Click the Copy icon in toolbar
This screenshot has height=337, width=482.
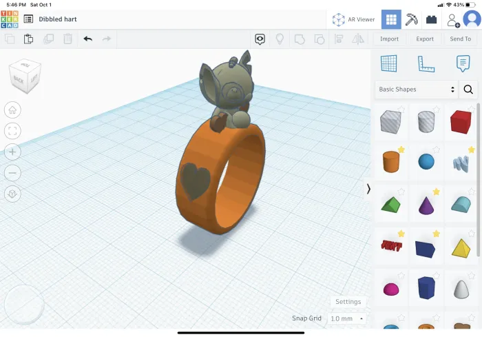tap(10, 39)
